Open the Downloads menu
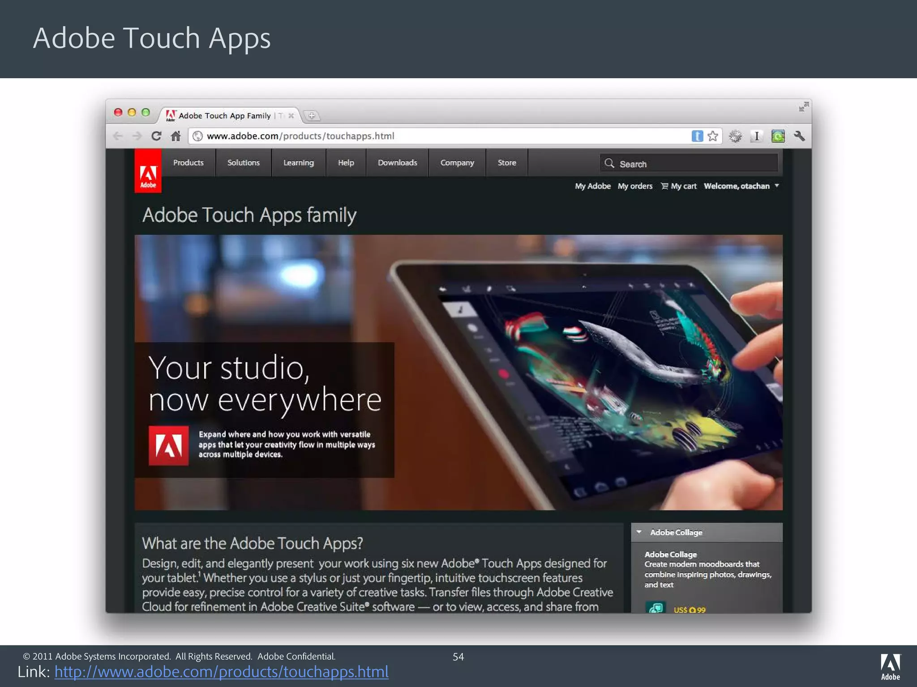 (398, 163)
